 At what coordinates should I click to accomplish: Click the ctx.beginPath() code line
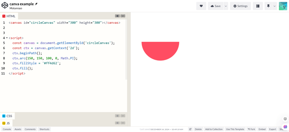tap(27, 53)
